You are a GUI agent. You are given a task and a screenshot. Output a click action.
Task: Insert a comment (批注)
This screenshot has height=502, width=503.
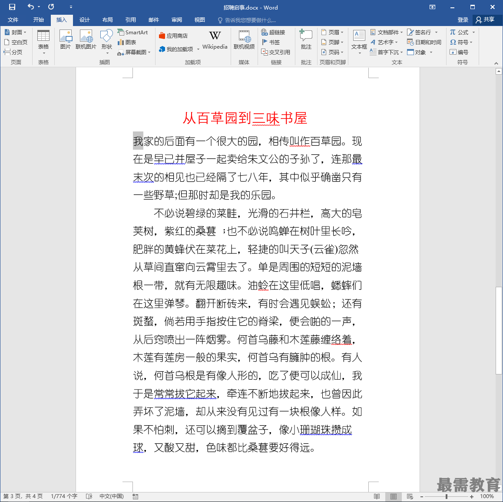(306, 40)
